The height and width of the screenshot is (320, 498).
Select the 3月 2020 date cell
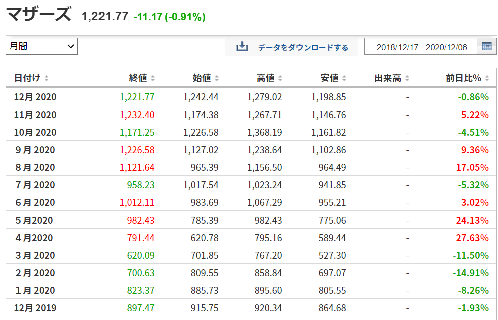35,255
